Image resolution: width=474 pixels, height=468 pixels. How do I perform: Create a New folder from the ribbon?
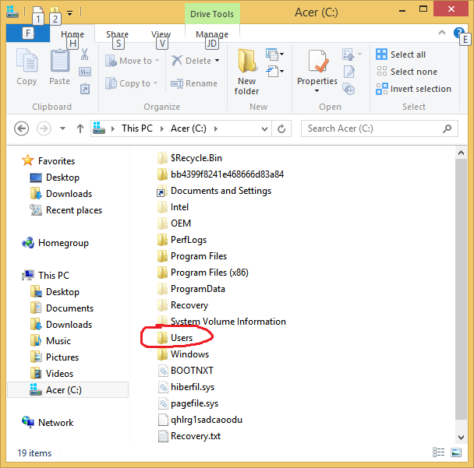click(247, 70)
